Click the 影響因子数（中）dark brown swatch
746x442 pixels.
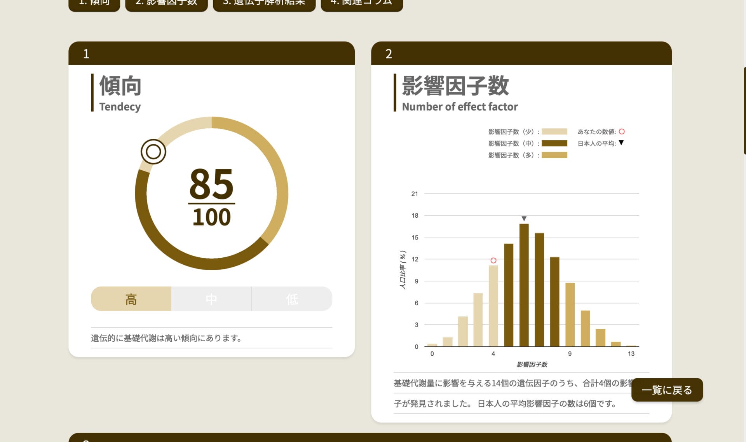(x=554, y=143)
